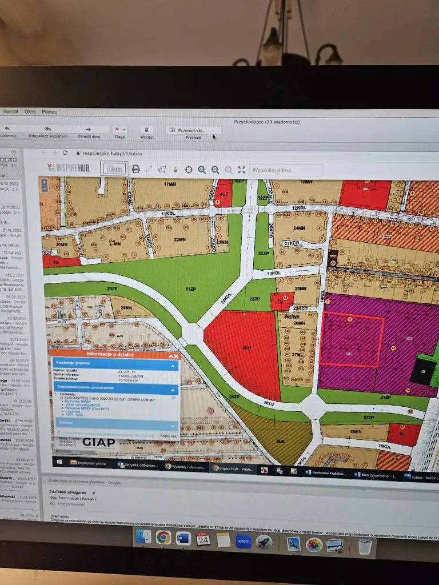Toggle fullscreen map view icon

[242, 170]
